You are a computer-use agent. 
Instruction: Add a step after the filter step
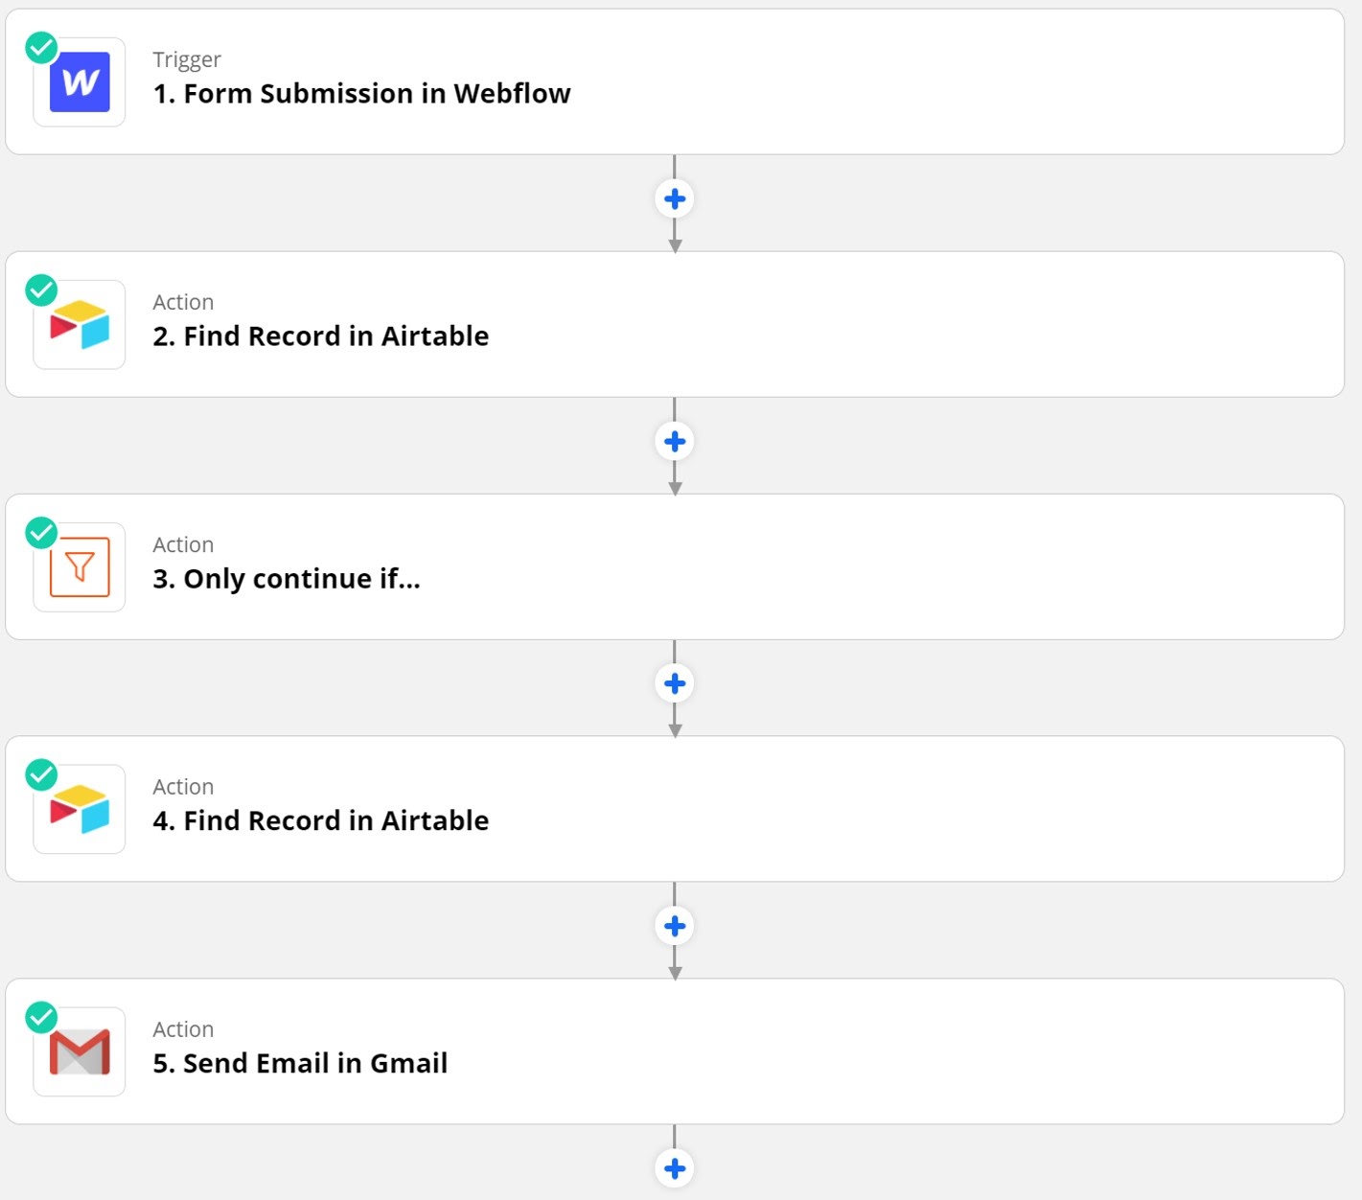(675, 683)
